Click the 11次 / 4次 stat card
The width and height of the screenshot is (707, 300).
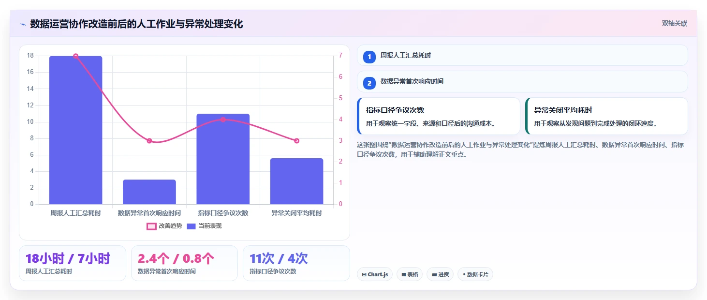pyautogui.click(x=296, y=263)
